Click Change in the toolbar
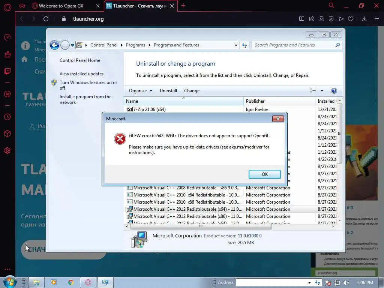This screenshot has width=384, height=288. (192, 91)
